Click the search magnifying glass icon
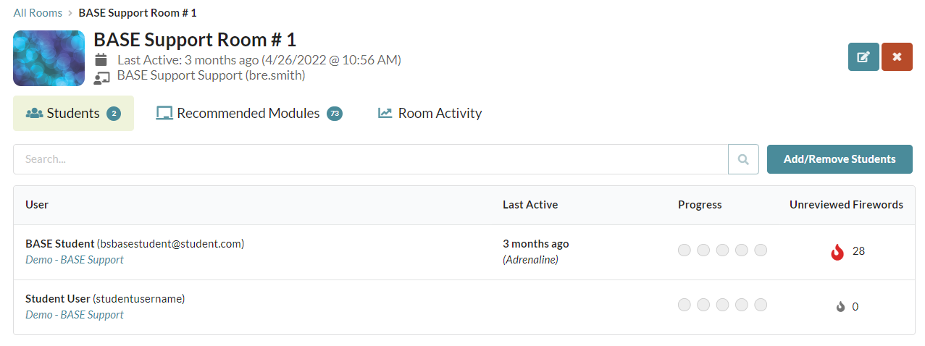The height and width of the screenshot is (346, 925). [743, 159]
